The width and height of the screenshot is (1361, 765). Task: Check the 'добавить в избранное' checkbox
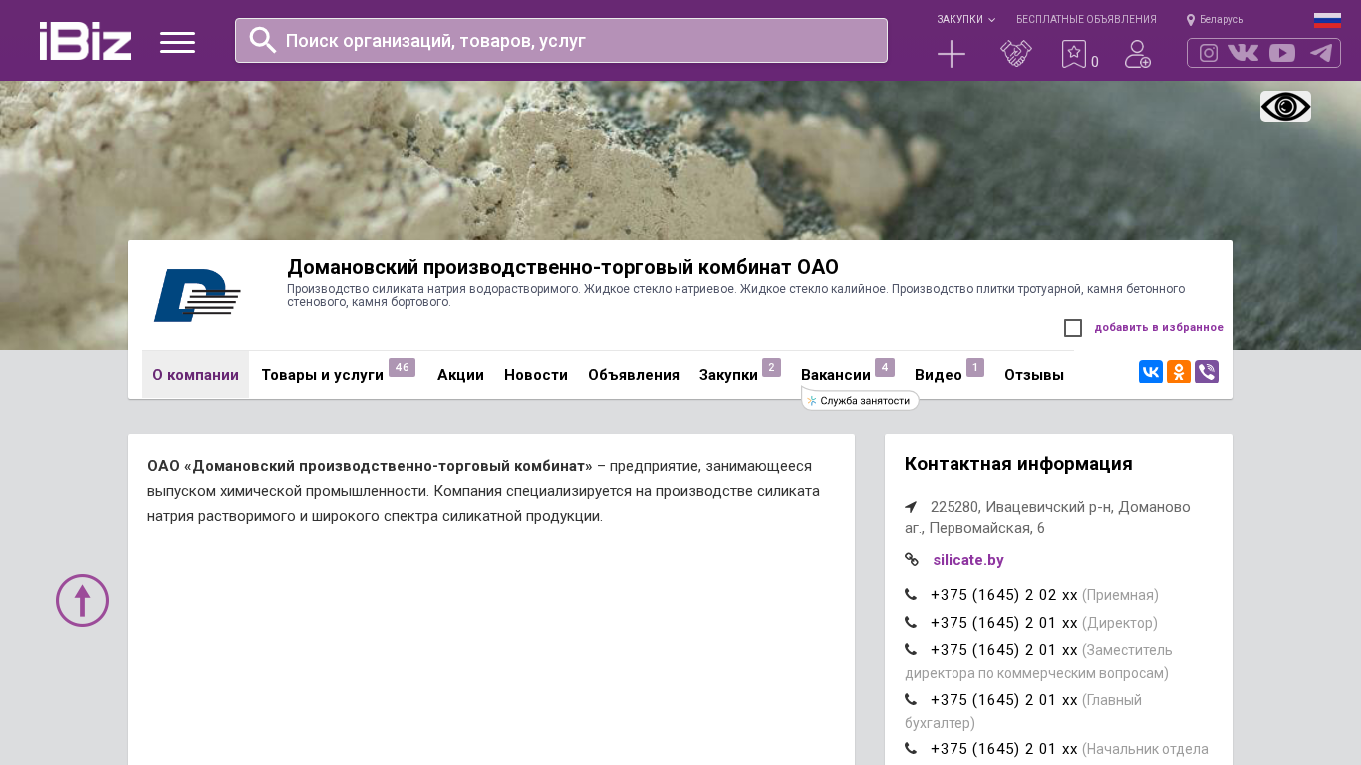click(1073, 328)
